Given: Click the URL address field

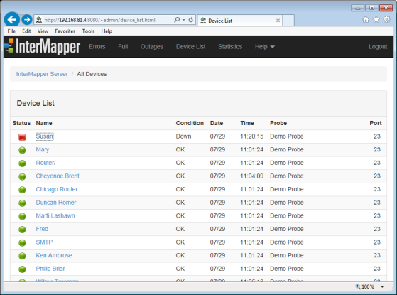Looking at the screenshot, I should 107,20.
